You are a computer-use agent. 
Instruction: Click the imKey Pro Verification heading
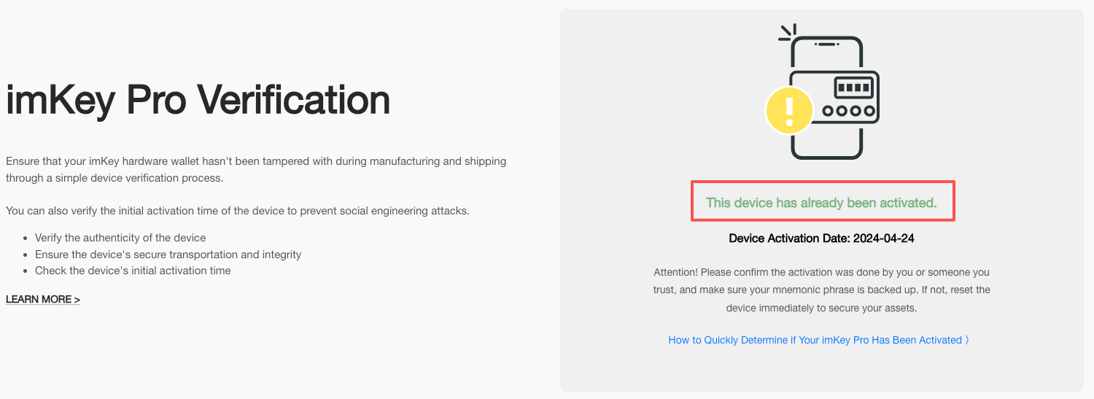[198, 100]
